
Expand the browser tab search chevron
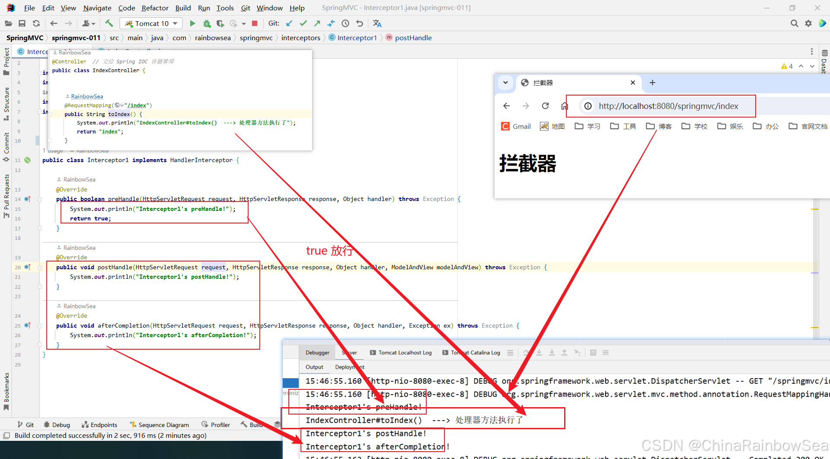[x=505, y=83]
